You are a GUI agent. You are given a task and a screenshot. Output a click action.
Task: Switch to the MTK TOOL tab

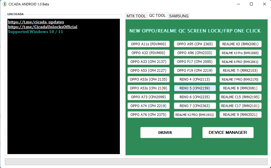pos(136,16)
